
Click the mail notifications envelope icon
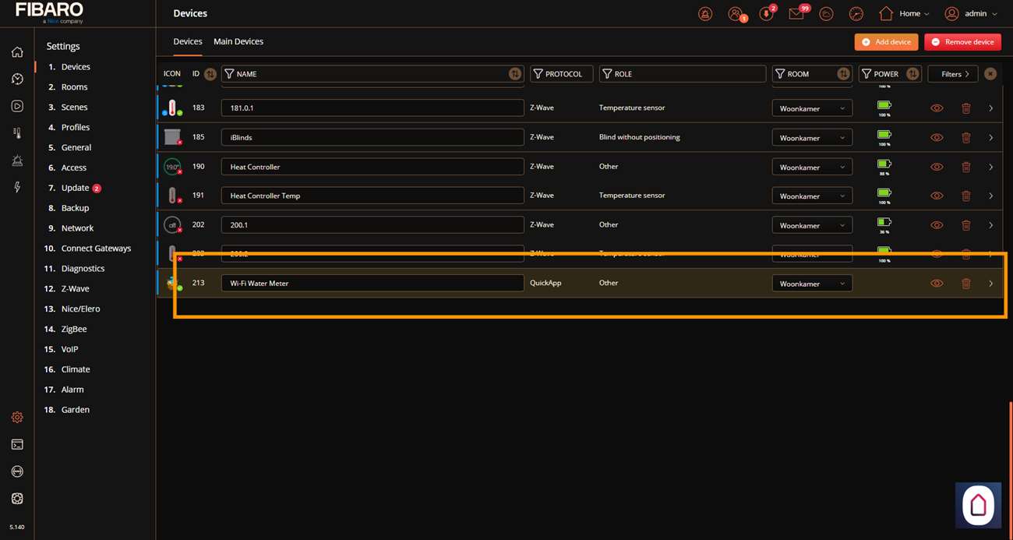pyautogui.click(x=796, y=14)
